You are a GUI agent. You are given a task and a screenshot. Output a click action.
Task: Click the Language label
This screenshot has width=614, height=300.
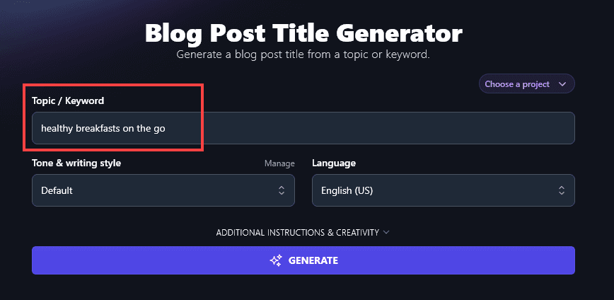tap(334, 163)
